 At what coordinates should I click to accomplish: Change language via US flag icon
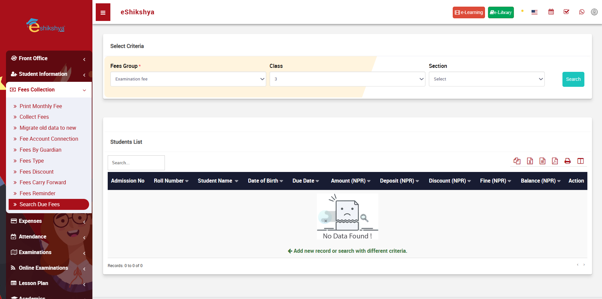pyautogui.click(x=535, y=12)
